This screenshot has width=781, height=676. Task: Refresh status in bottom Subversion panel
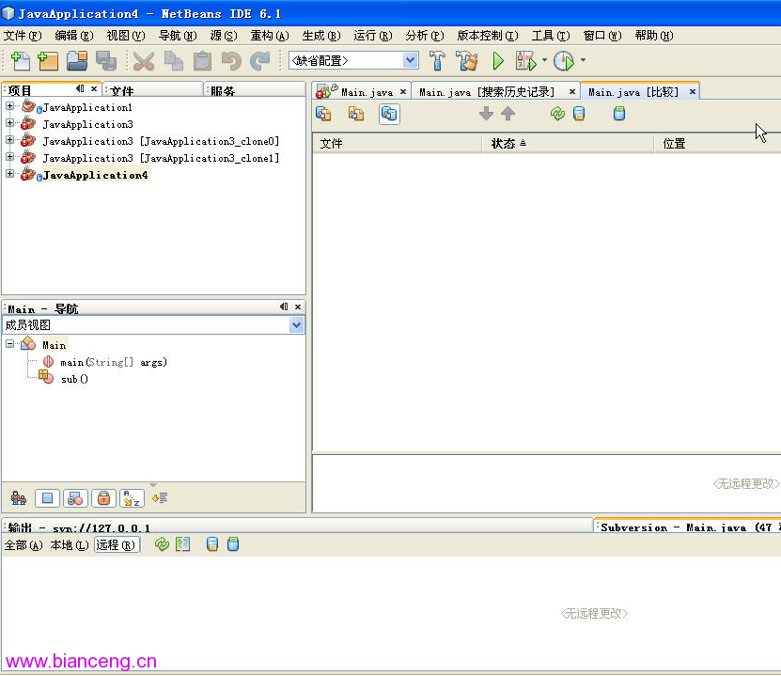[x=162, y=544]
